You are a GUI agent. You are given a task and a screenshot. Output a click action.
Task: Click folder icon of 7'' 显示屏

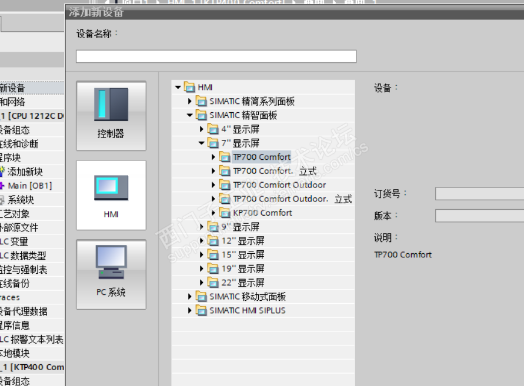(213, 143)
